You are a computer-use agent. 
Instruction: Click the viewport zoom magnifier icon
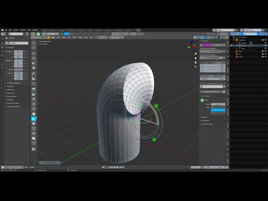195,54
